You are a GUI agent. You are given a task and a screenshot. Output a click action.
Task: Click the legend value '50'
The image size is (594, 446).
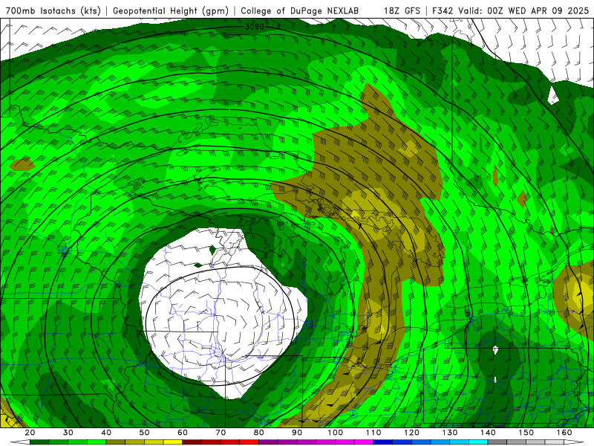(144, 433)
